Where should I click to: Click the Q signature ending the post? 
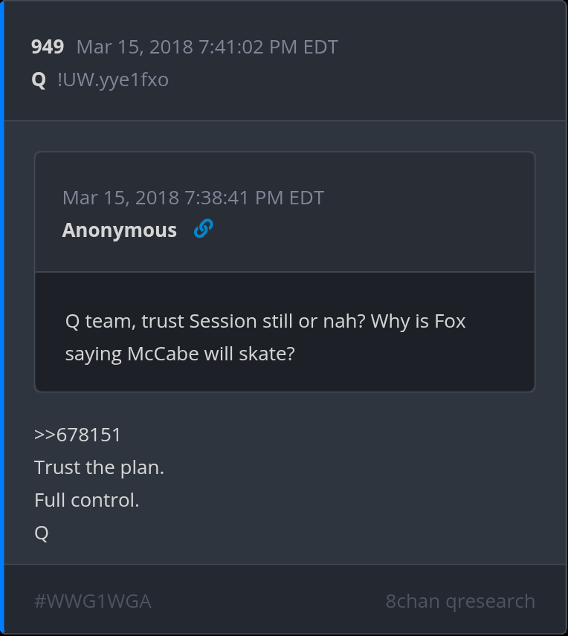coord(42,533)
